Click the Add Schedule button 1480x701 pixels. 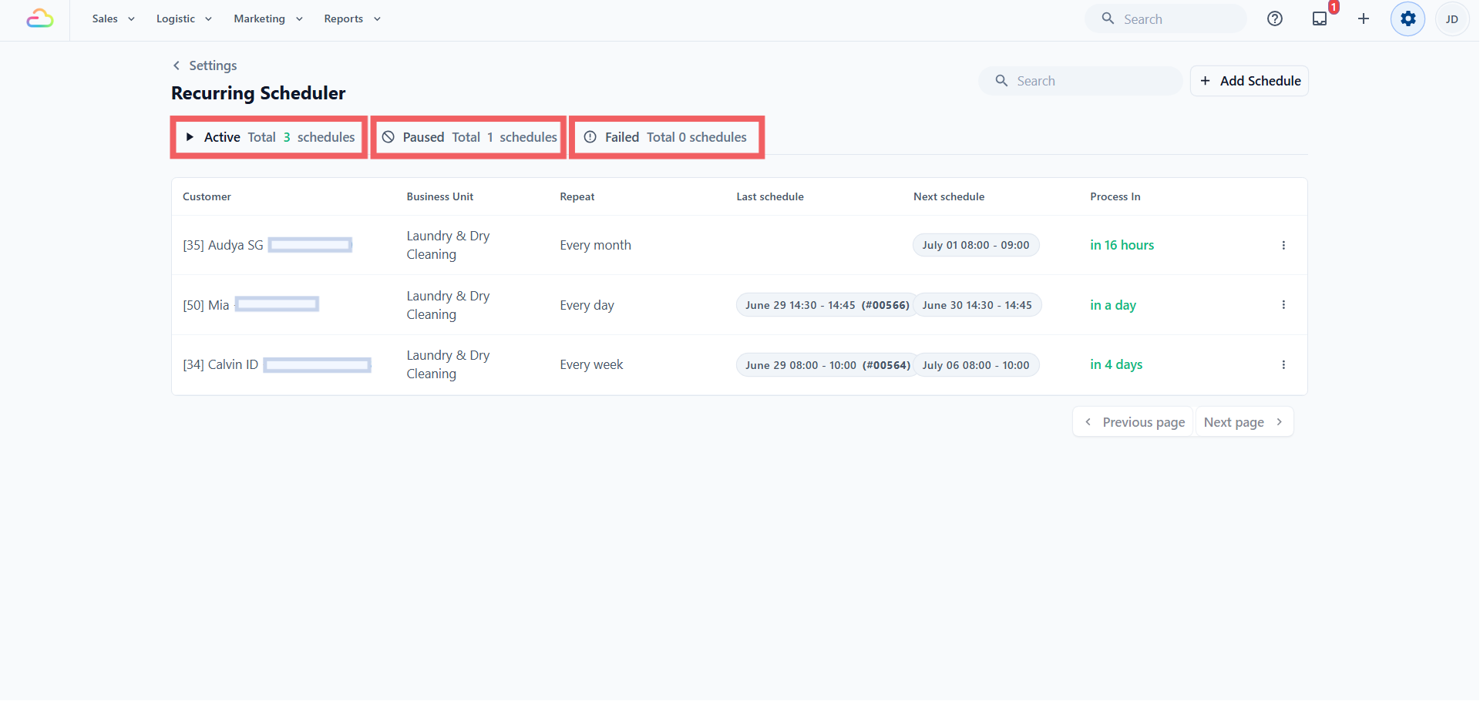(x=1250, y=81)
